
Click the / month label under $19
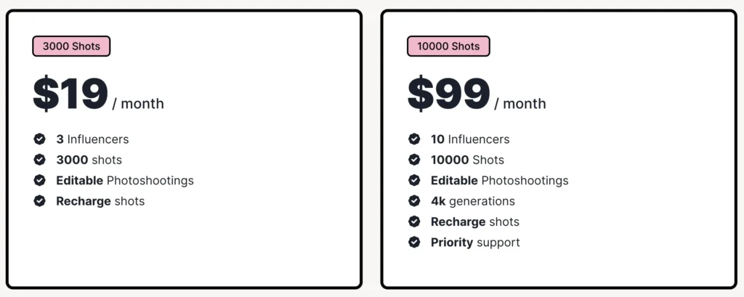[x=138, y=103]
